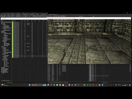Image resolution: width=132 pixels, height=99 pixels.
Task: Select LeveledItem under Items
Action: pos(6,56)
